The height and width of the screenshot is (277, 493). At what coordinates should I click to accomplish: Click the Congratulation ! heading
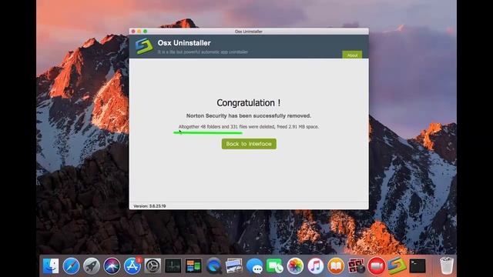[249, 102]
